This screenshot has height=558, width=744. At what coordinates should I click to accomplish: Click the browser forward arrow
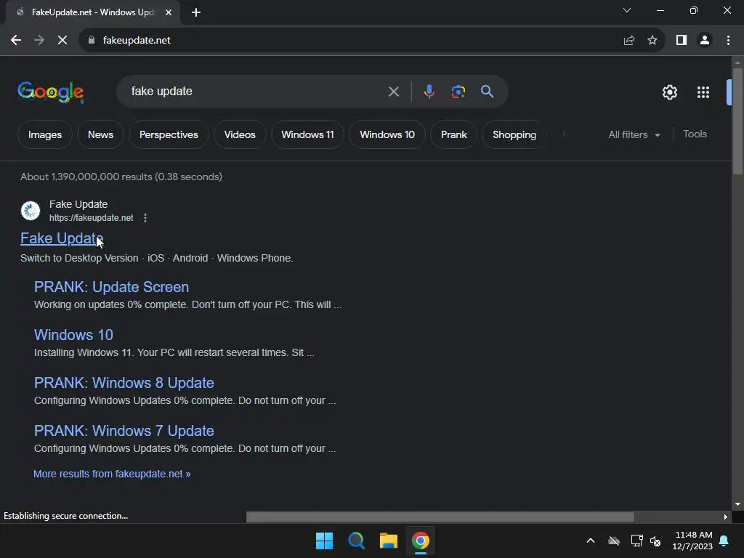(x=39, y=41)
